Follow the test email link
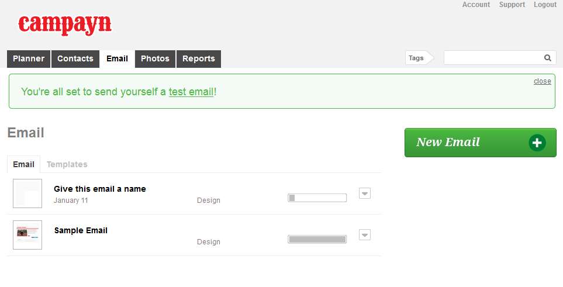This screenshot has width=563, height=287. click(191, 92)
